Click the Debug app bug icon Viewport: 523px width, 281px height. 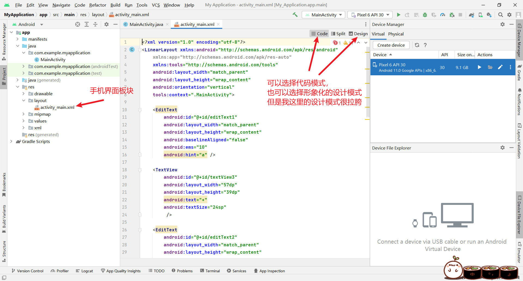(425, 15)
